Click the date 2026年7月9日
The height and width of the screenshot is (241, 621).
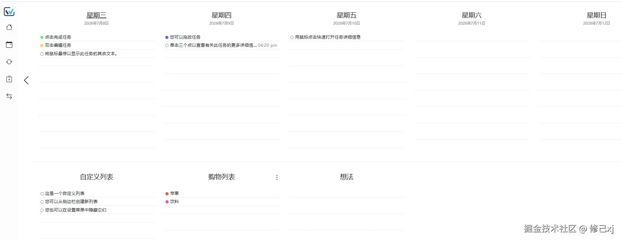222,23
